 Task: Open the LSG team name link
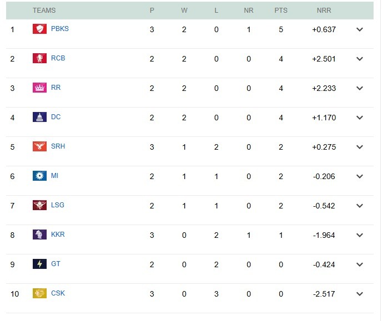tap(58, 205)
